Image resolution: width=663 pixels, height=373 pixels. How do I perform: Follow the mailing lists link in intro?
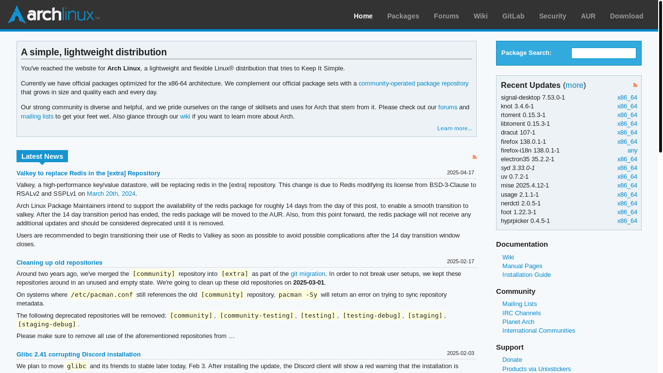click(x=37, y=117)
